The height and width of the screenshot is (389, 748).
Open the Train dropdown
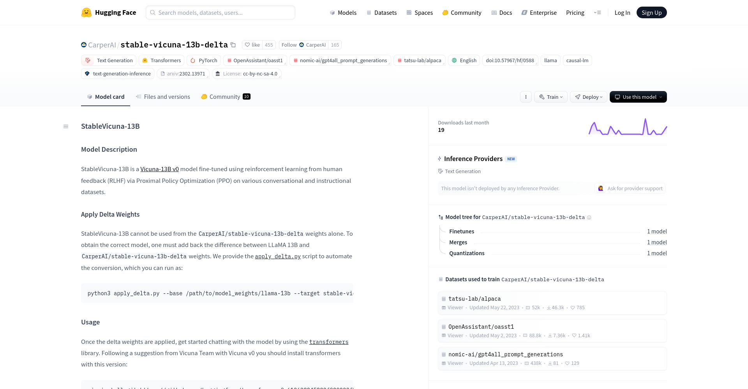tap(551, 97)
